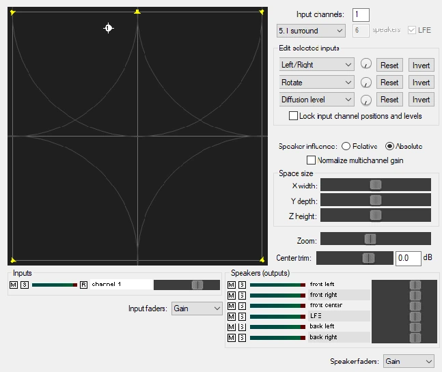The height and width of the screenshot is (372, 442).
Task: Click the Left/Right knob
Action: (366, 64)
